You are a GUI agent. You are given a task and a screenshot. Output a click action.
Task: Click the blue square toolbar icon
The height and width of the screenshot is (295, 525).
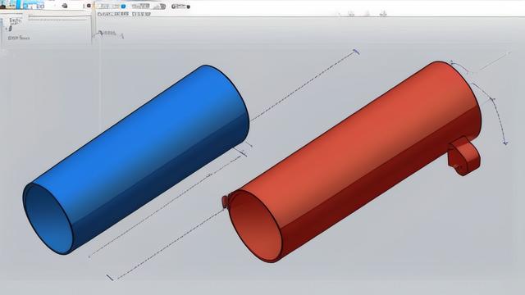point(123,7)
